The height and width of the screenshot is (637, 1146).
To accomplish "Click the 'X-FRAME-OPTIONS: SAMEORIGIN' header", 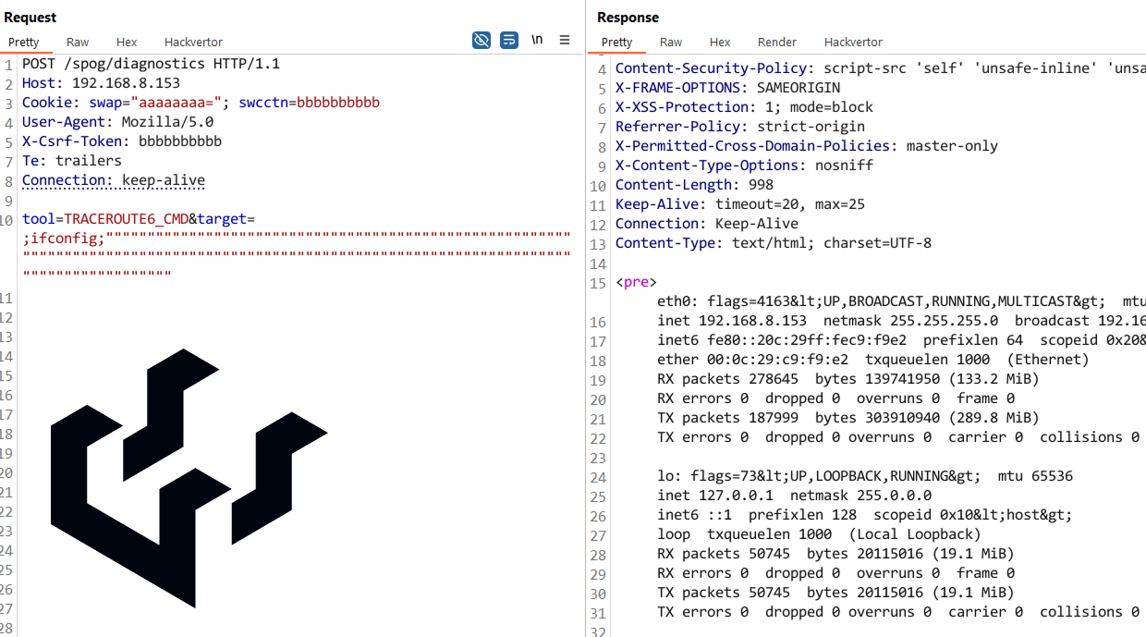I will tap(727, 88).
